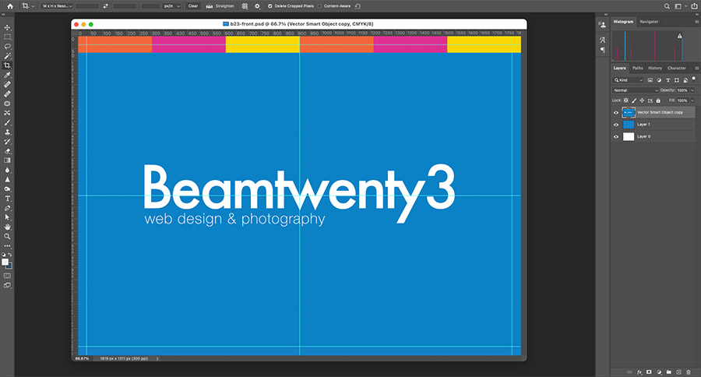701x377 pixels.
Task: Enable the Content-Aware checkbox
Action: [319, 6]
